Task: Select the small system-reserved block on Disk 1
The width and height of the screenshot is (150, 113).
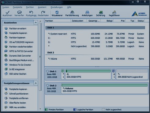Action: [63, 74]
